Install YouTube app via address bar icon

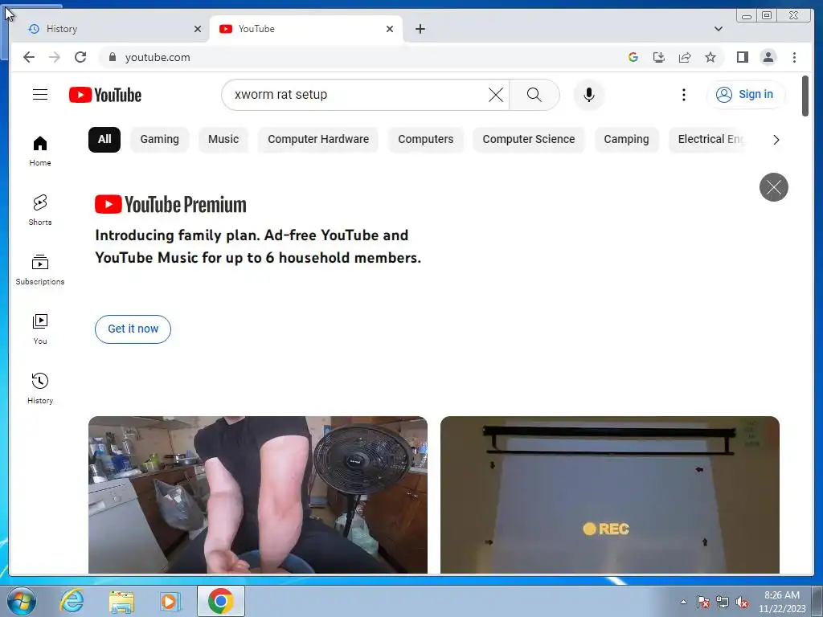coord(659,57)
